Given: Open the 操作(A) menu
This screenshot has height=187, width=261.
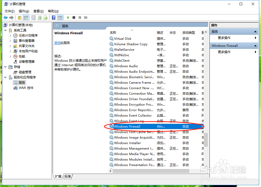Looking at the screenshot, I should (24, 11).
